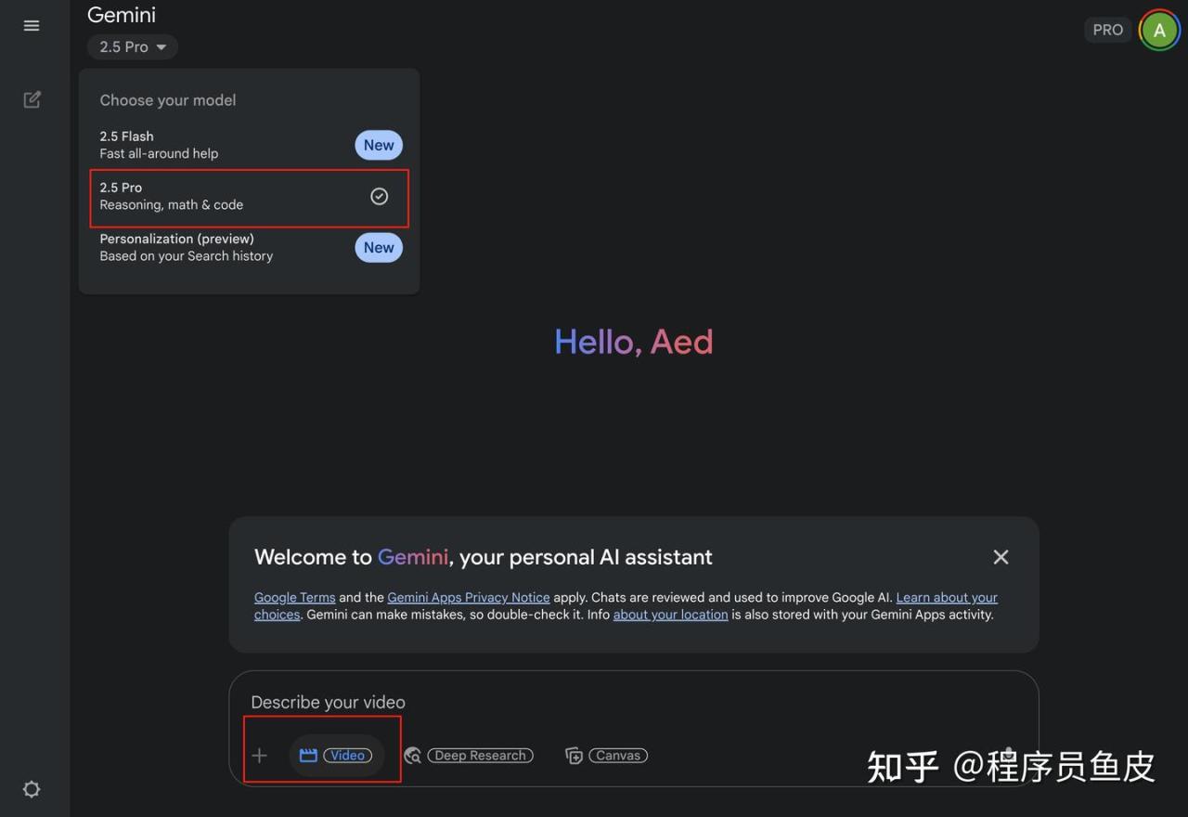Focus the Describe your video prompt field
This screenshot has width=1188, height=817.
633,703
